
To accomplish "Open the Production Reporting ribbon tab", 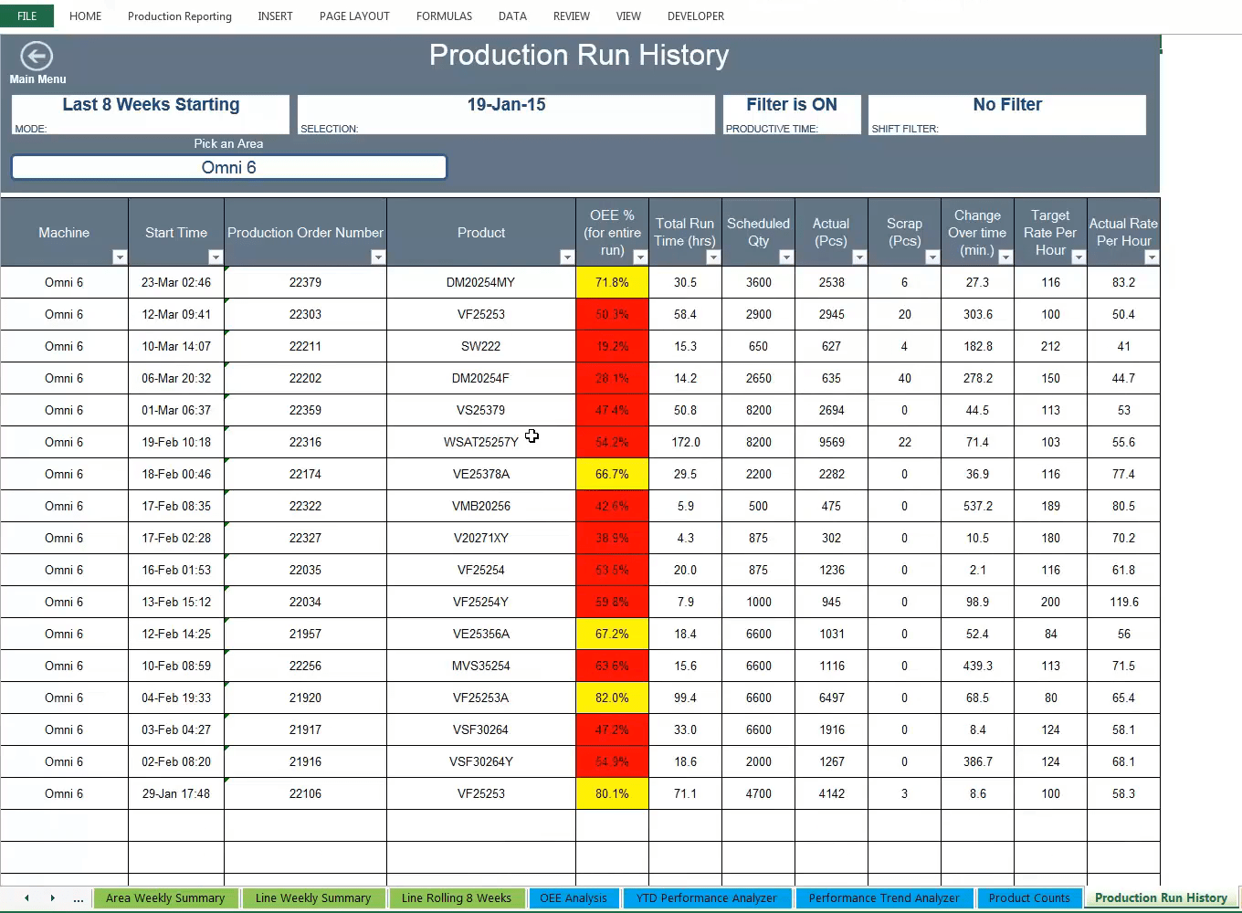I will pyautogui.click(x=179, y=16).
